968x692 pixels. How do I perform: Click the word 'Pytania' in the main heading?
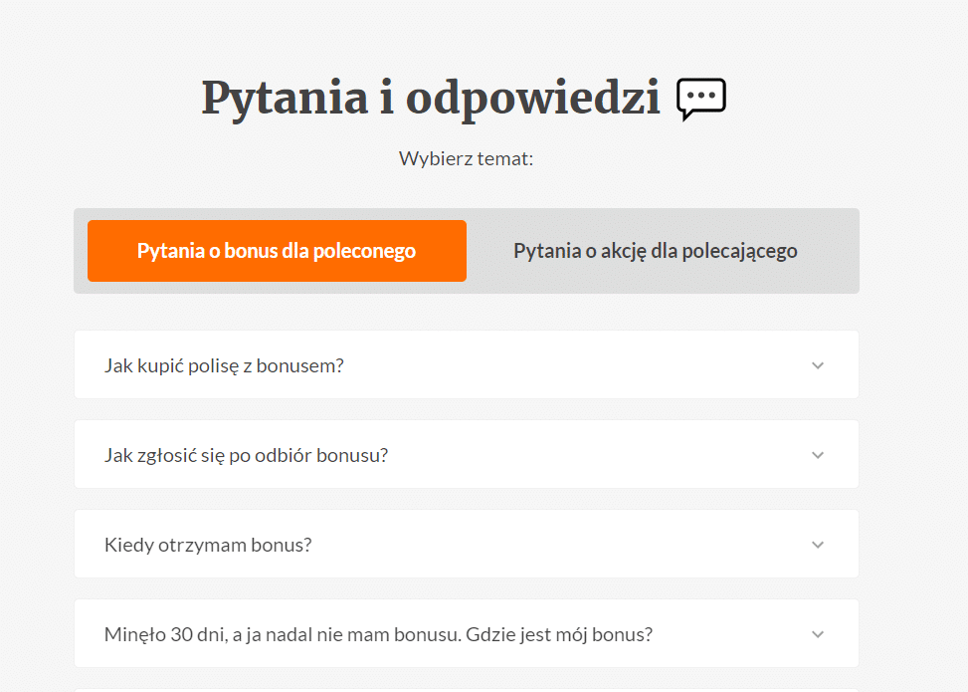coord(285,99)
